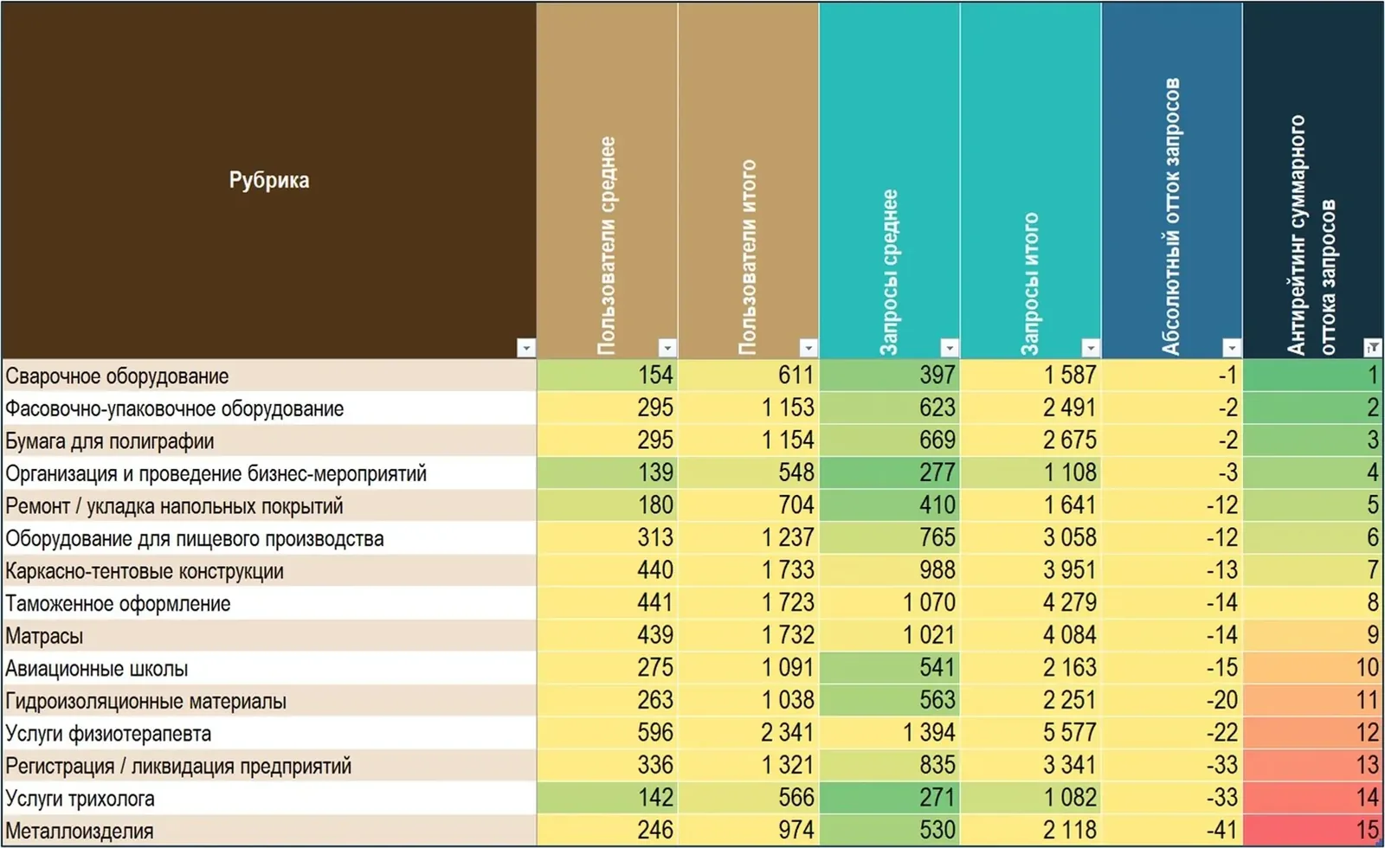Click the 1 021 average queries cell
The width and height of the screenshot is (1385, 848).
click(x=889, y=636)
